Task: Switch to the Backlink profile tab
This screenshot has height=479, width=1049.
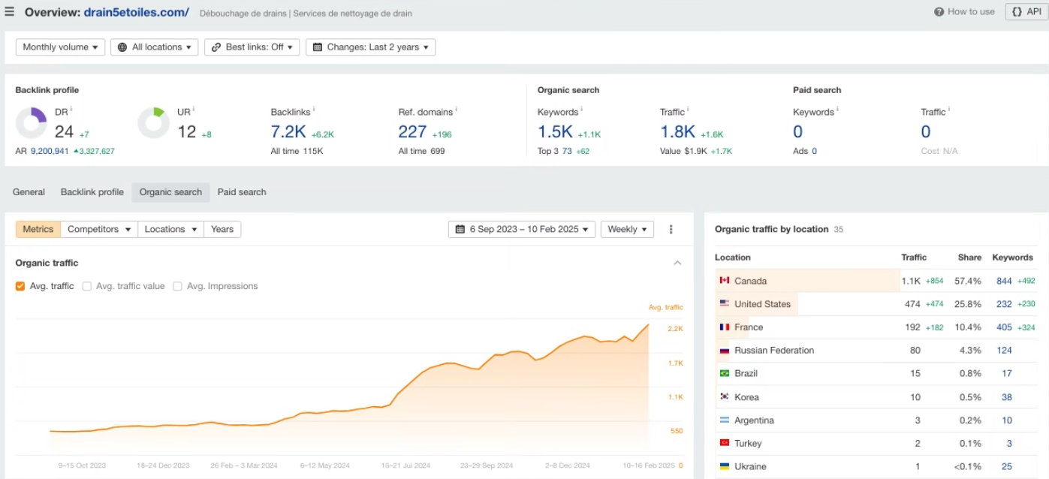Action: tap(92, 192)
